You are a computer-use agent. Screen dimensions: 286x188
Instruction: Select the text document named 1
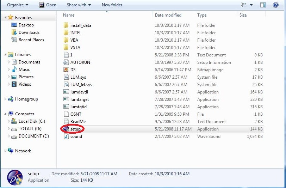pos(71,55)
